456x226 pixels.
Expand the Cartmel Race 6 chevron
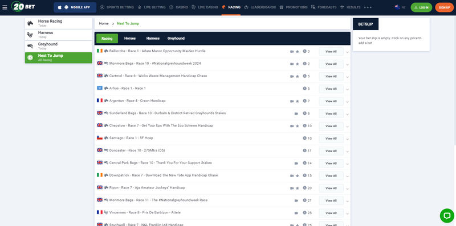(x=347, y=77)
